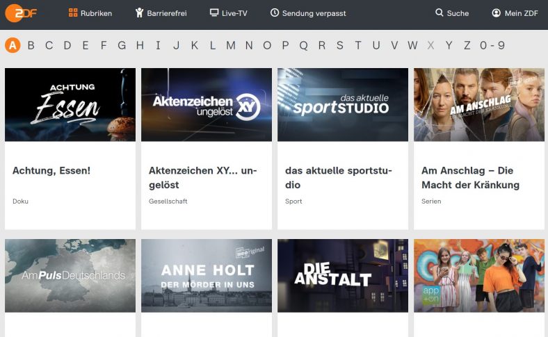The image size is (548, 337).
Task: Click the Sendung verpasst clock icon
Action: click(x=275, y=13)
